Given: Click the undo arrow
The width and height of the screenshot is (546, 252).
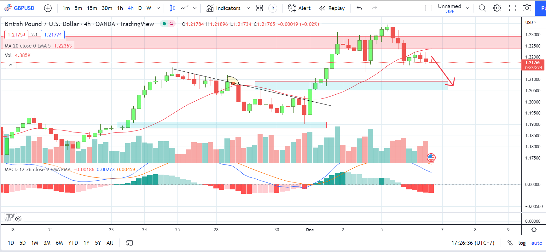Looking at the screenshot, I should (359, 8).
